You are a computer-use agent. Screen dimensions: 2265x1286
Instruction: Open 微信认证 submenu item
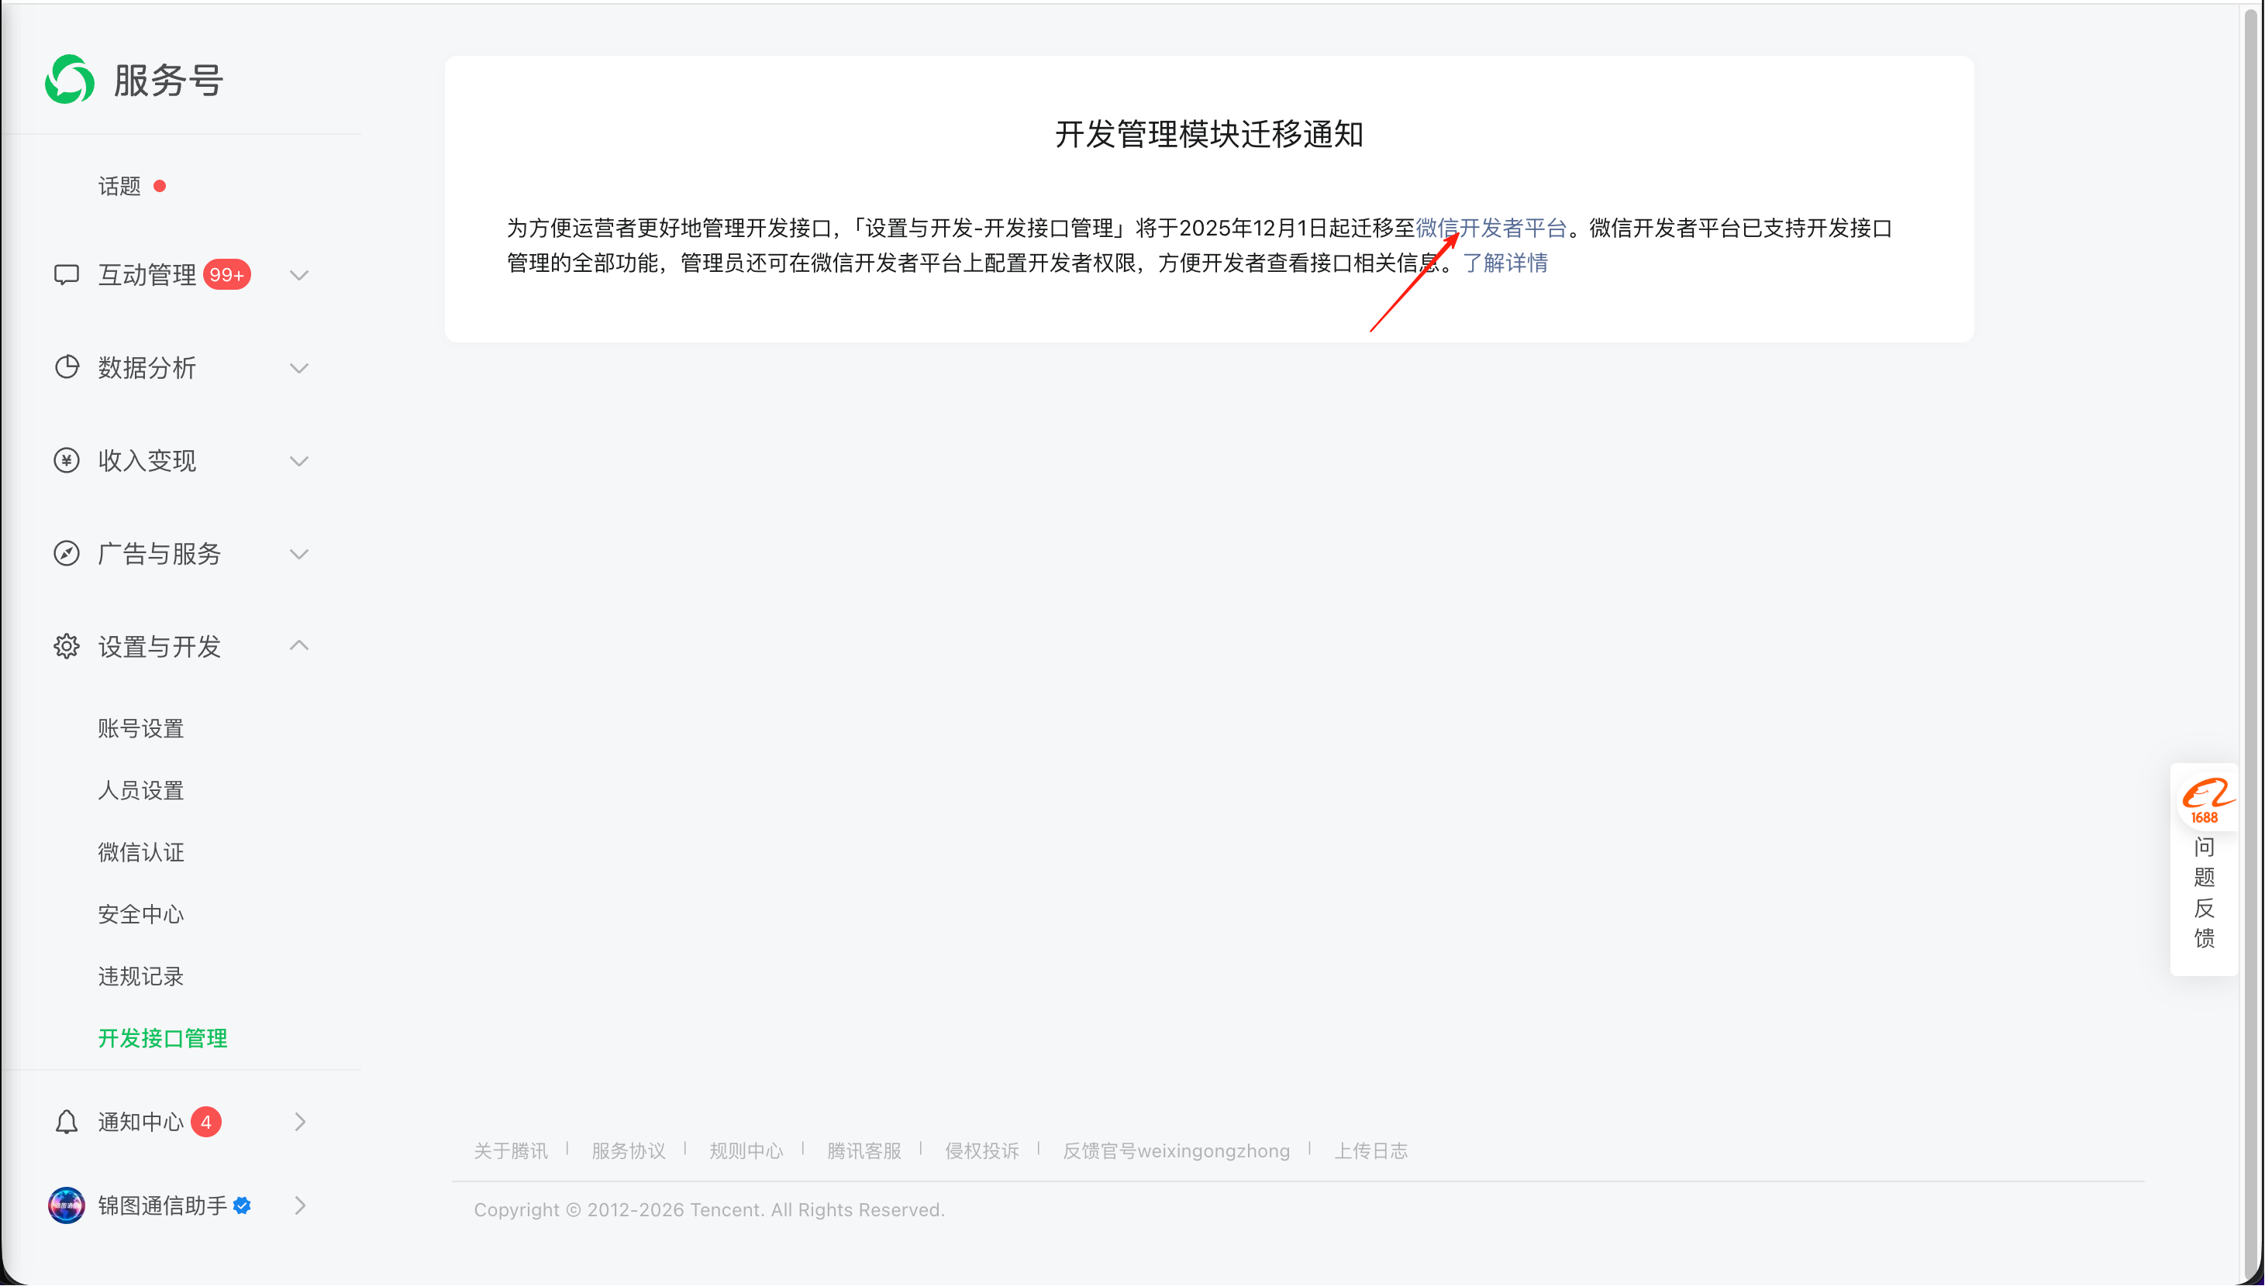[140, 852]
